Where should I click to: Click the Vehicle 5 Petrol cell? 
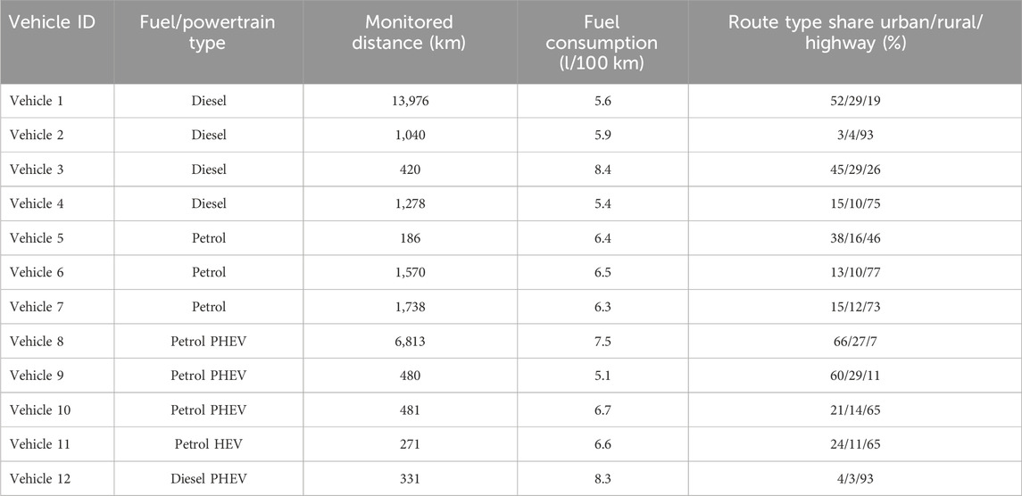(209, 238)
